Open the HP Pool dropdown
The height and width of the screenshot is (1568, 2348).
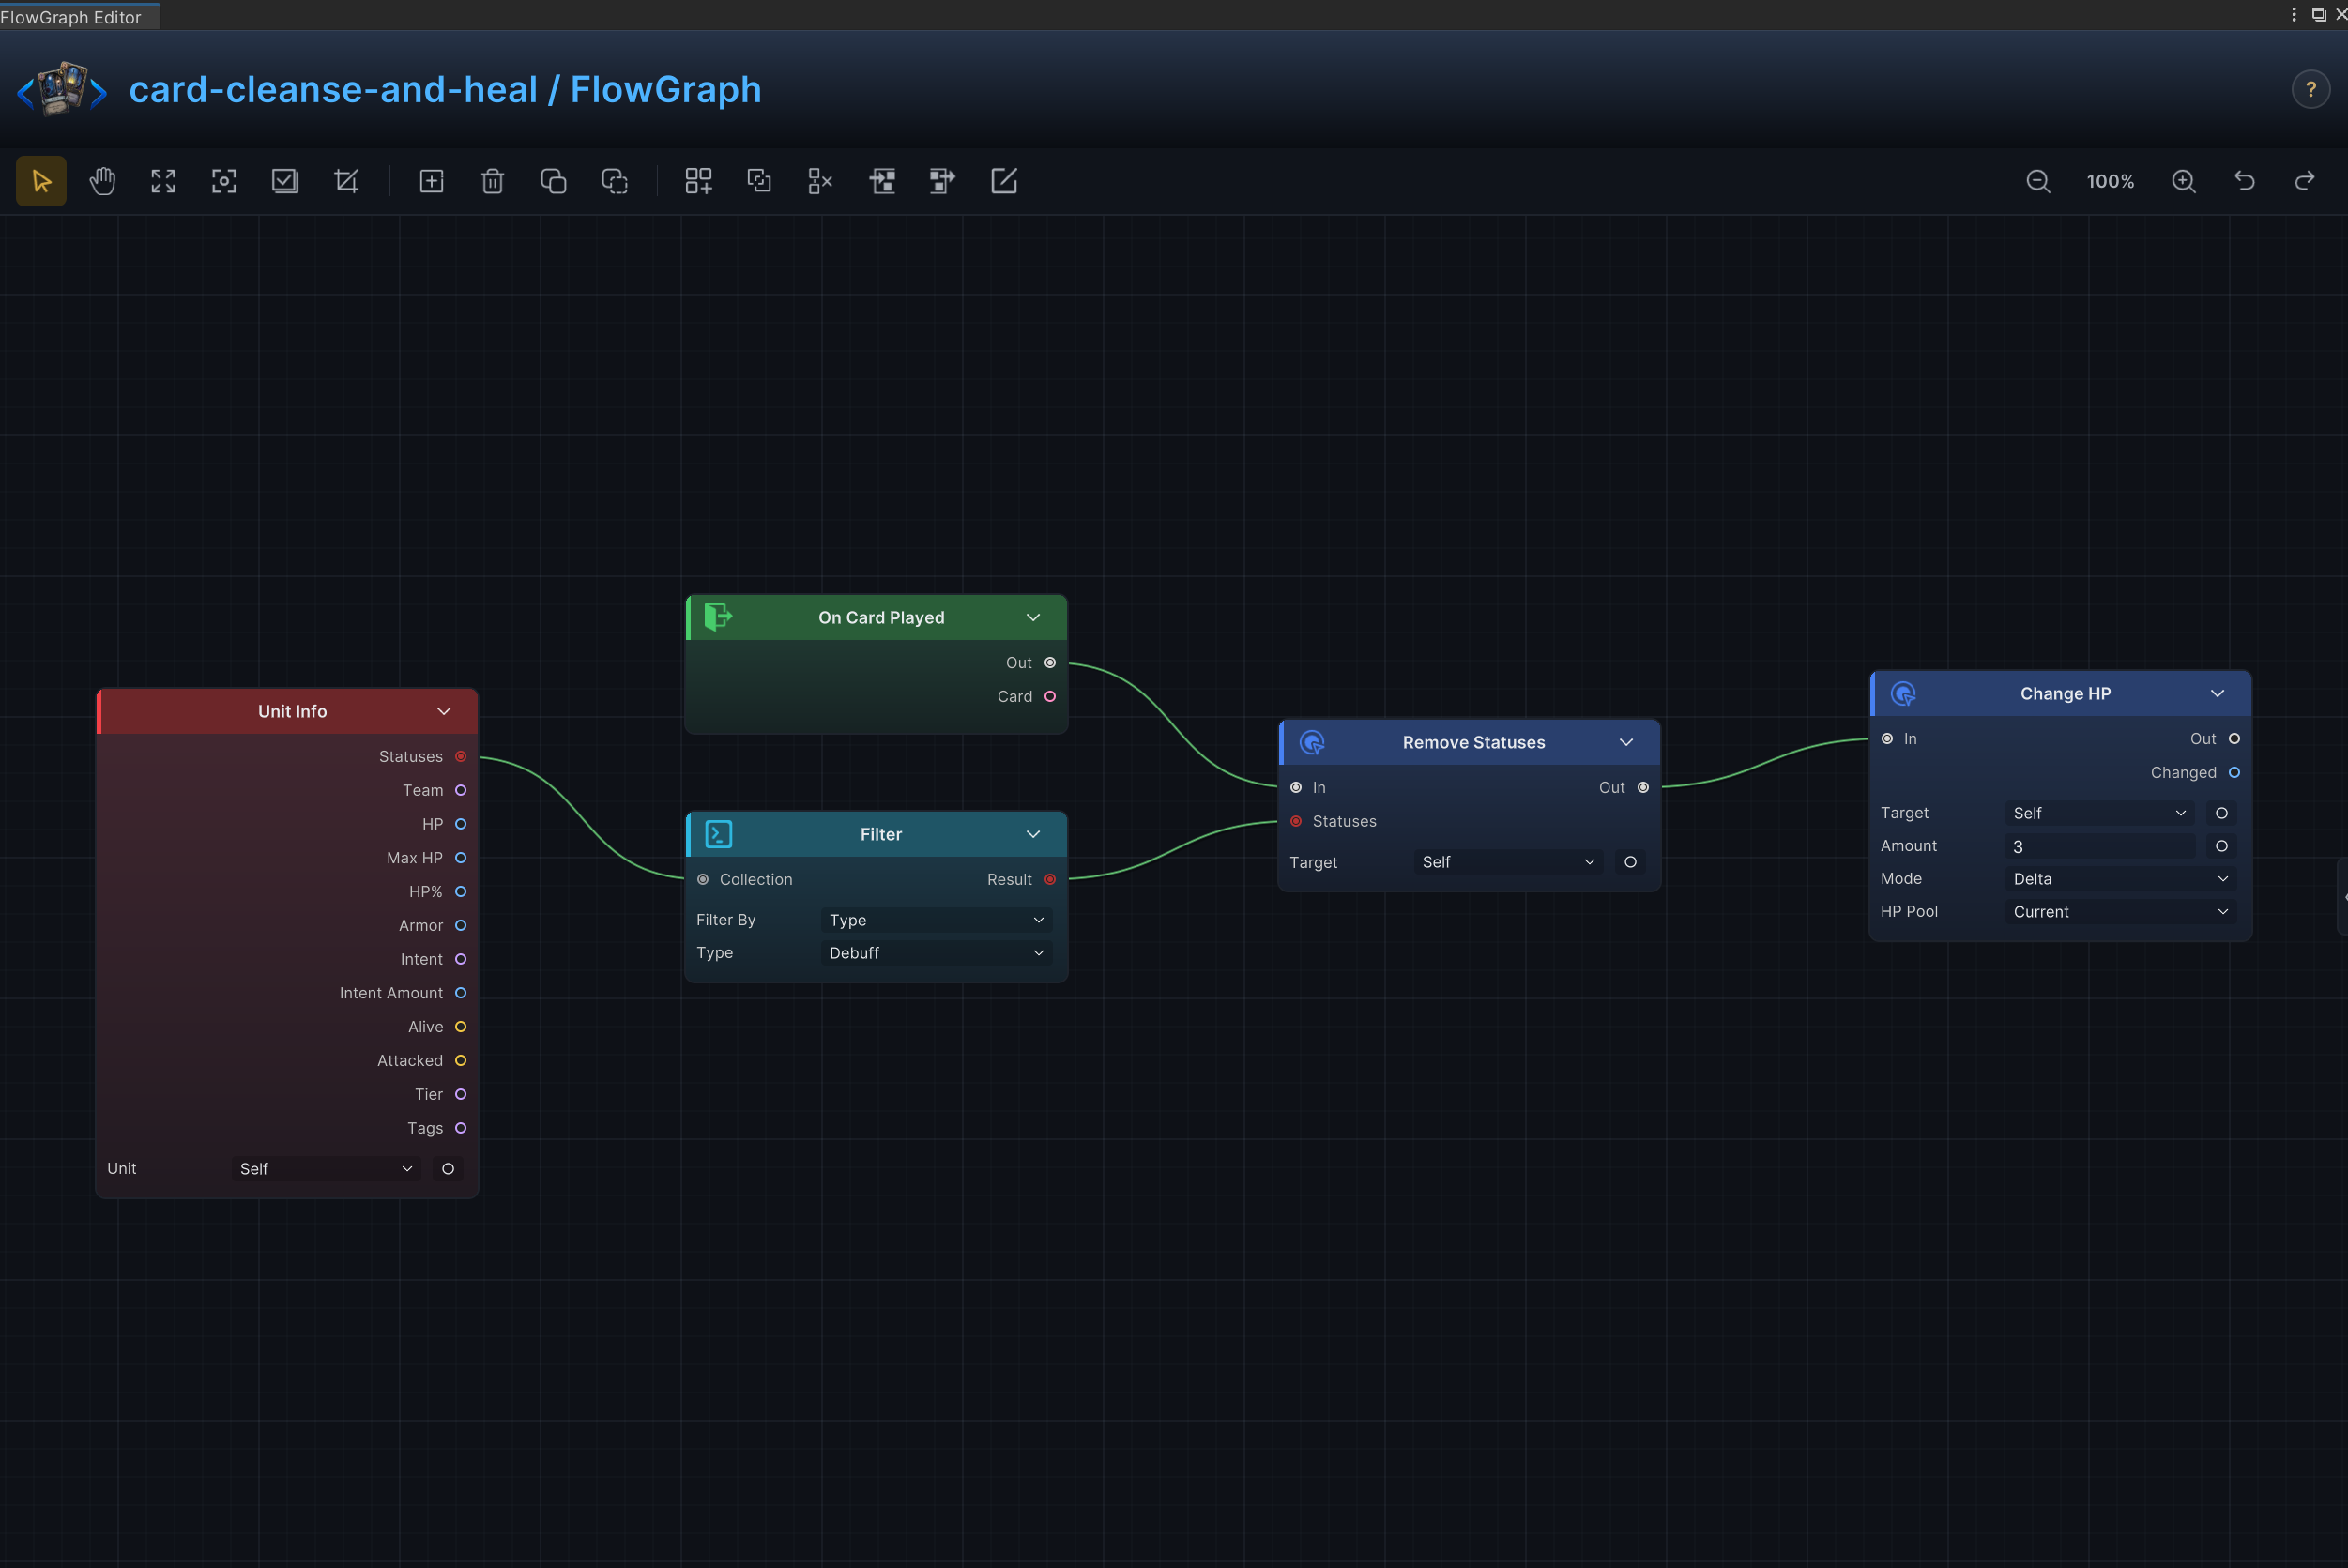pos(2120,912)
